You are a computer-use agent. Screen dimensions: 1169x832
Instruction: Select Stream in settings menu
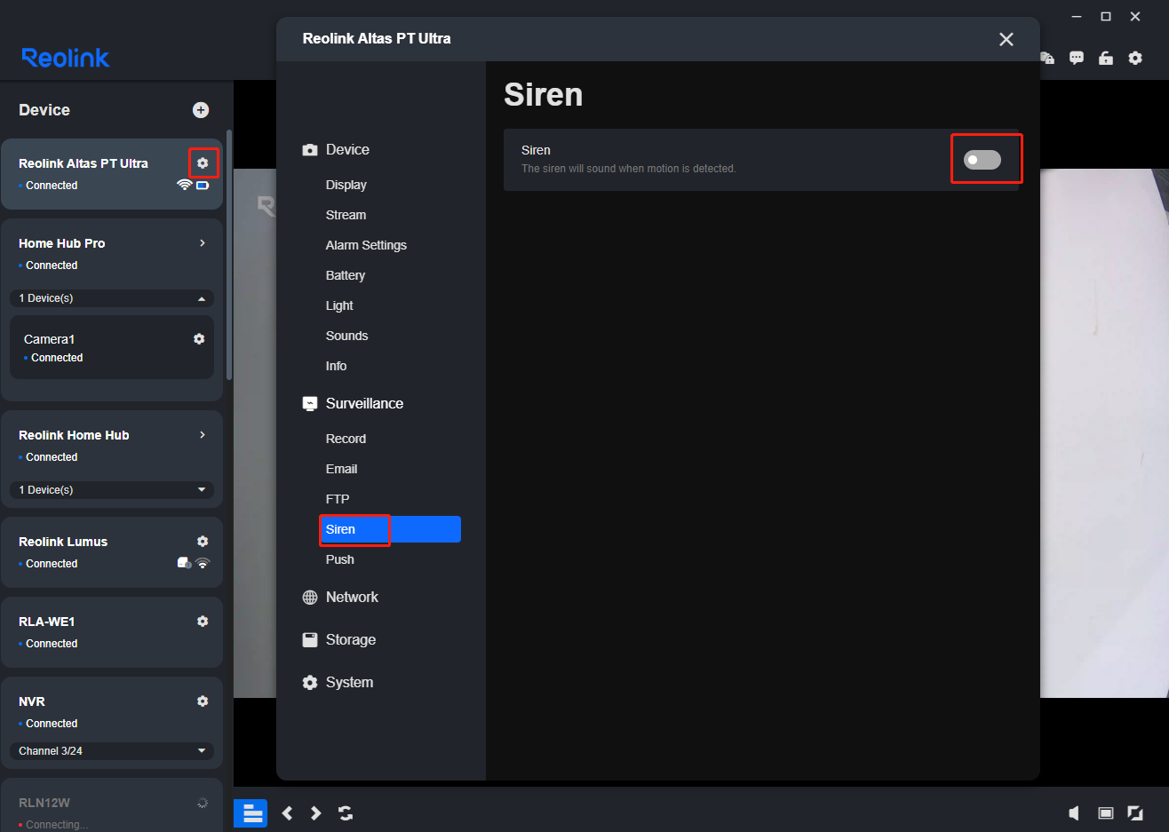click(346, 215)
